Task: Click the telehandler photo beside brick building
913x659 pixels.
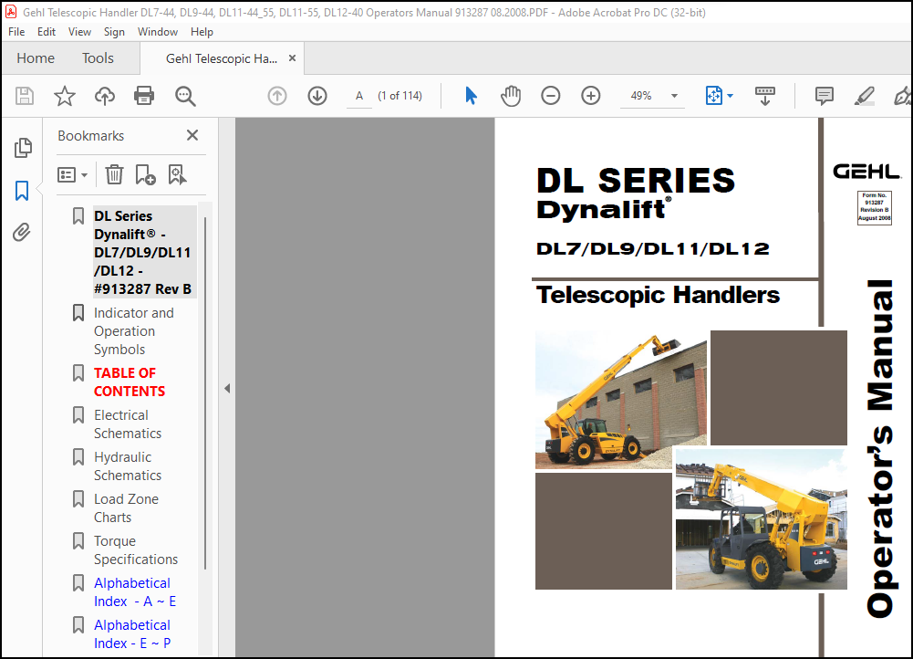Action: [621, 400]
